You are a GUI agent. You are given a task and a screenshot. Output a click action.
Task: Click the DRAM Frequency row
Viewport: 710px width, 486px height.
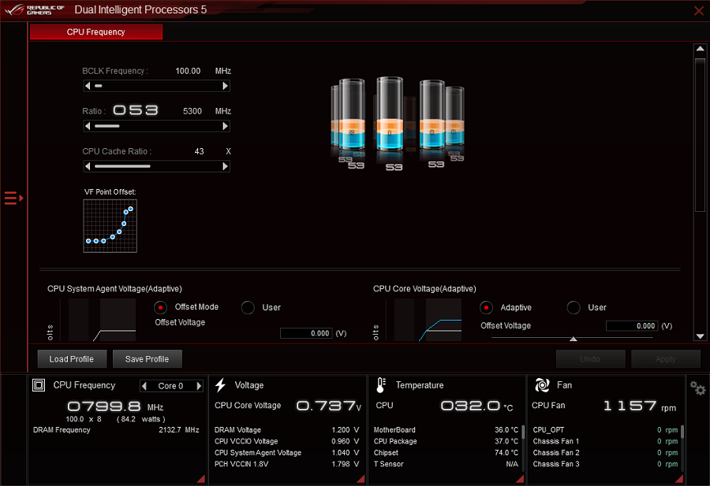click(116, 430)
